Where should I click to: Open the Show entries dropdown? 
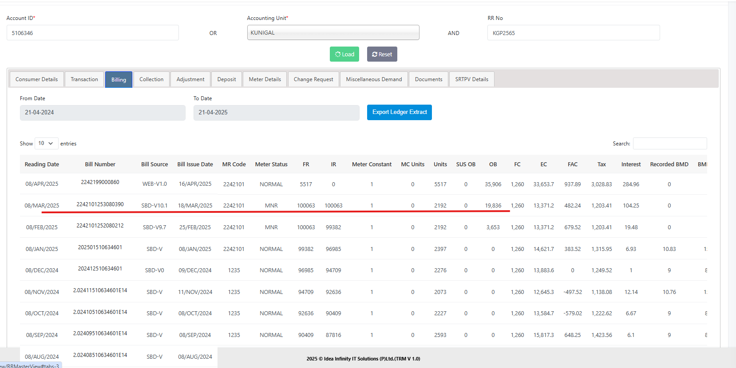tap(47, 143)
